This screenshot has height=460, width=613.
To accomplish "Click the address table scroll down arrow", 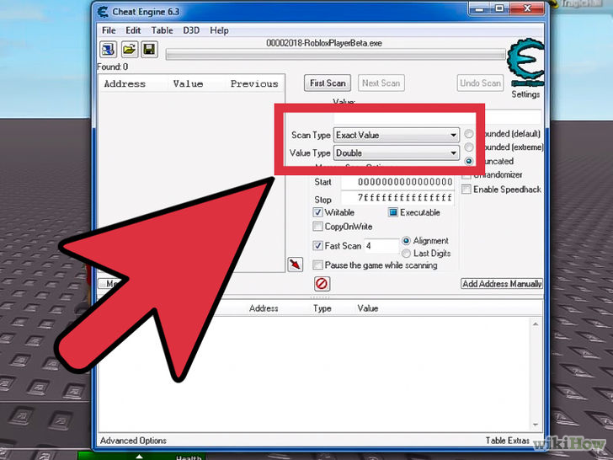I will (x=536, y=425).
